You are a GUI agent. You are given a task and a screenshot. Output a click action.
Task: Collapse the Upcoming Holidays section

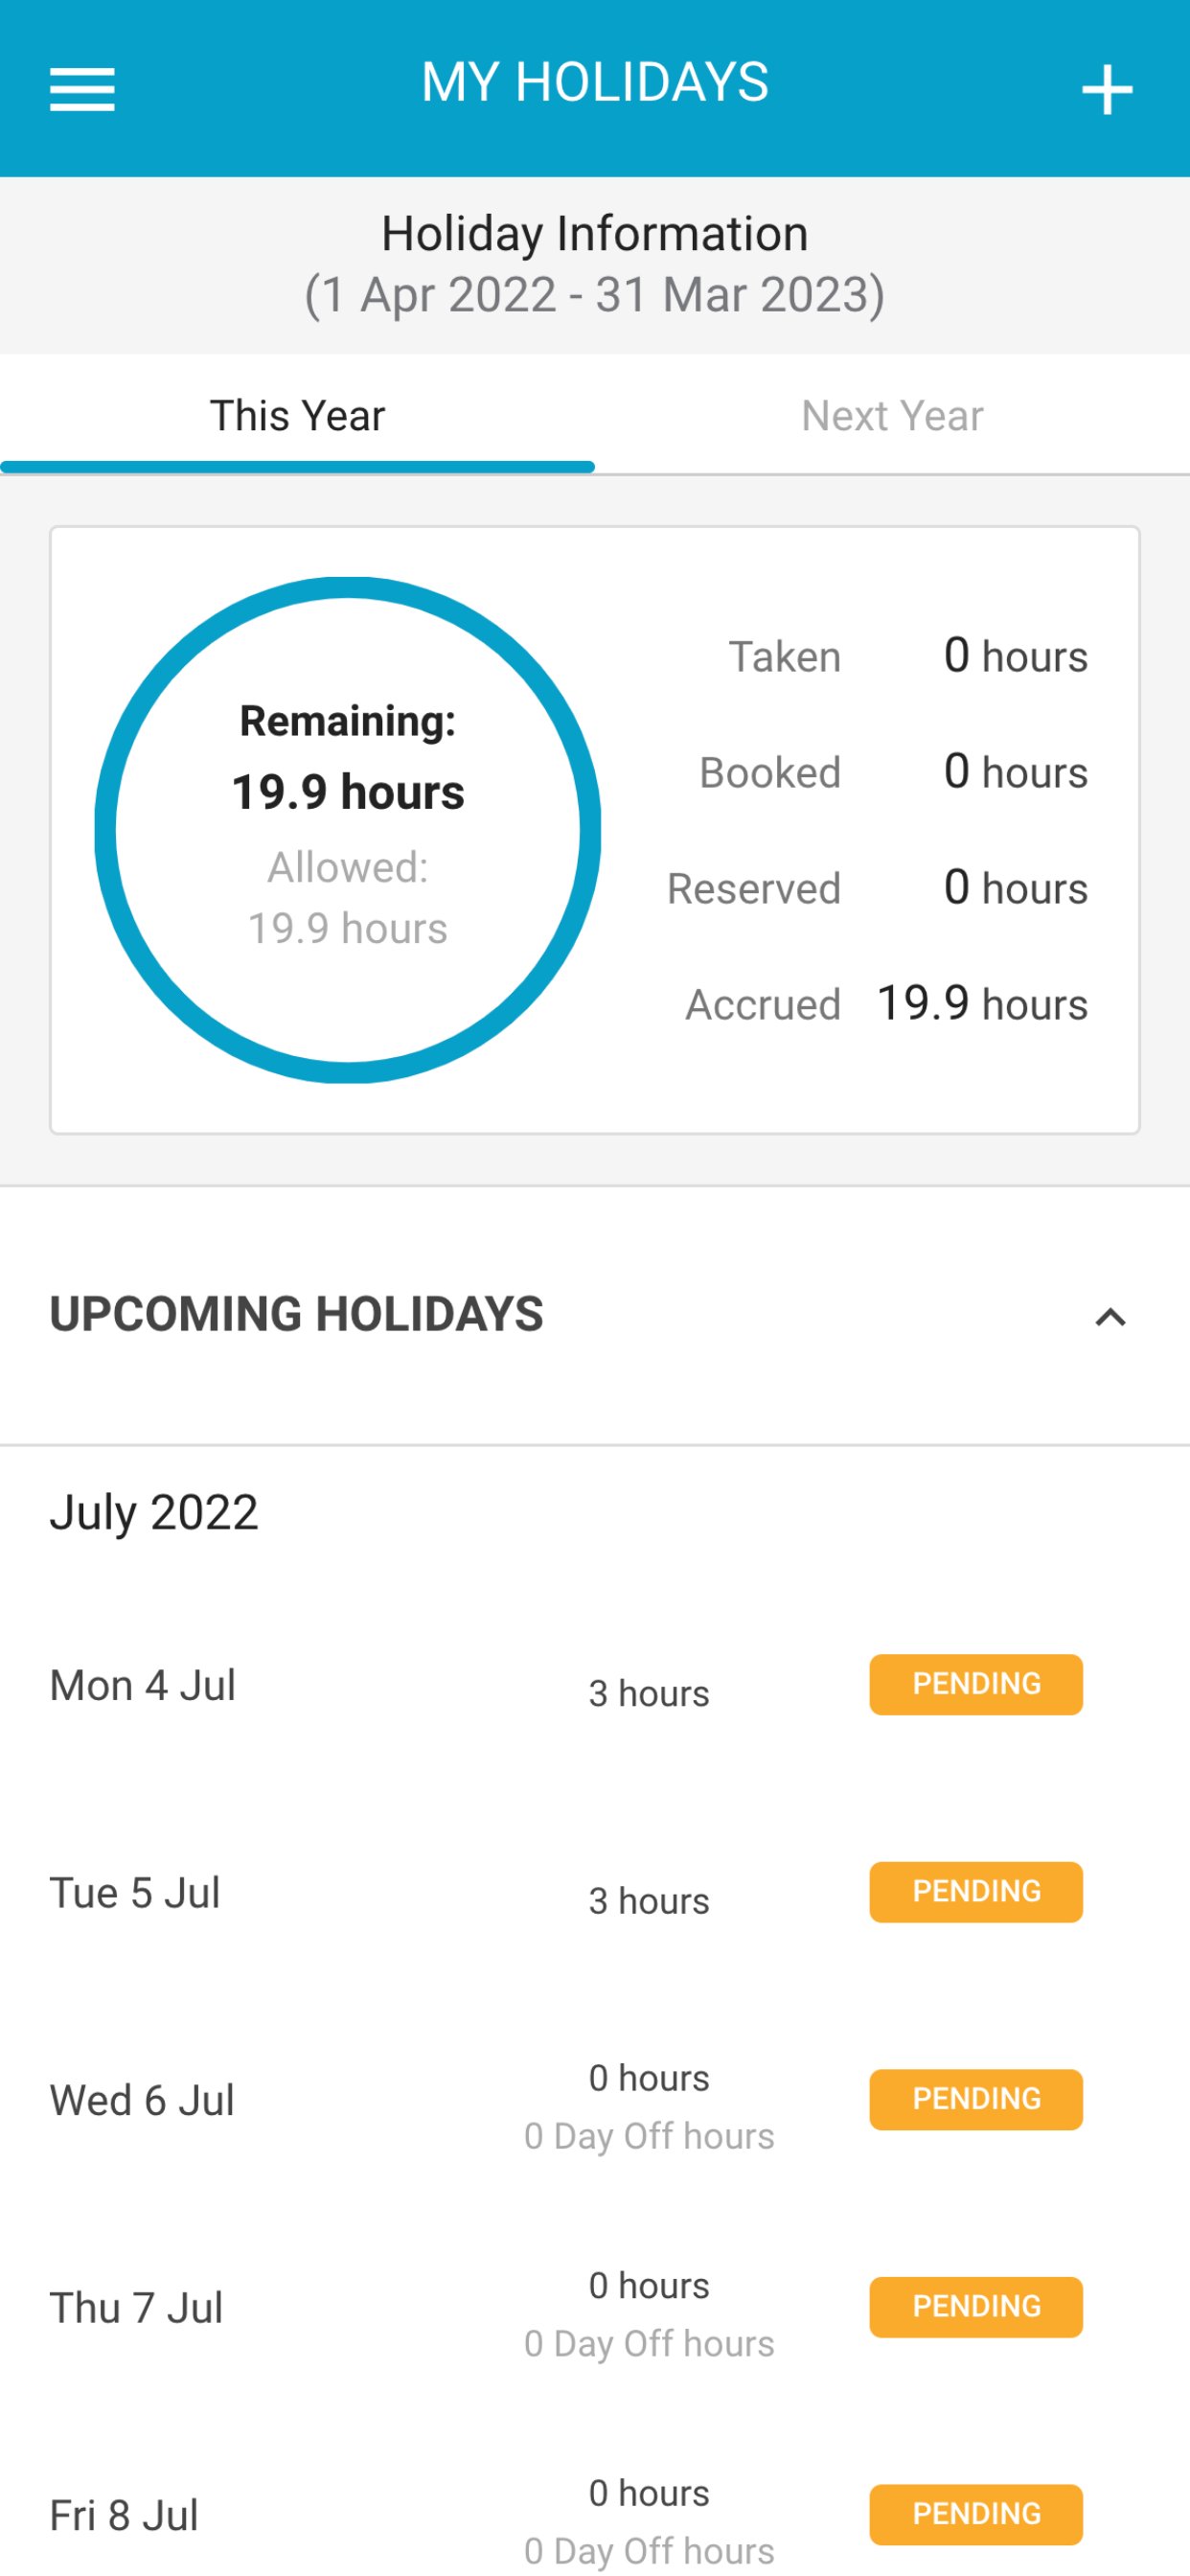click(x=1110, y=1317)
